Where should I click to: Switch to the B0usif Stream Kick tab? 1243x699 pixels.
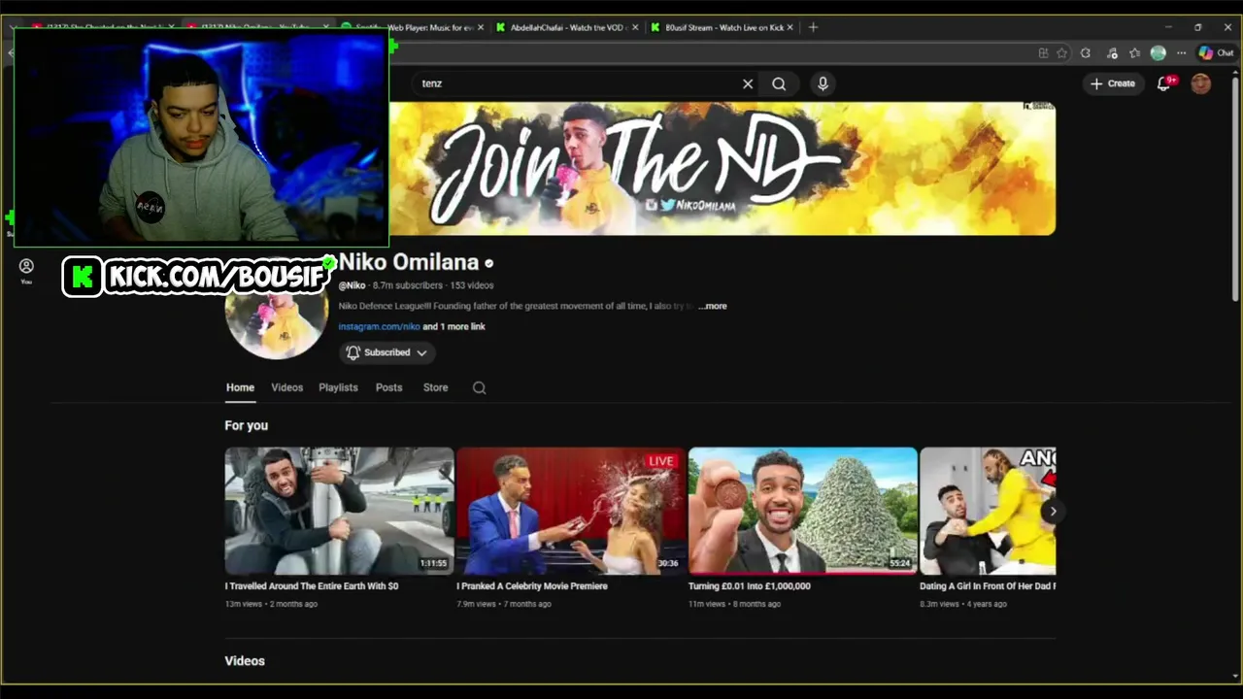pyautogui.click(x=722, y=27)
